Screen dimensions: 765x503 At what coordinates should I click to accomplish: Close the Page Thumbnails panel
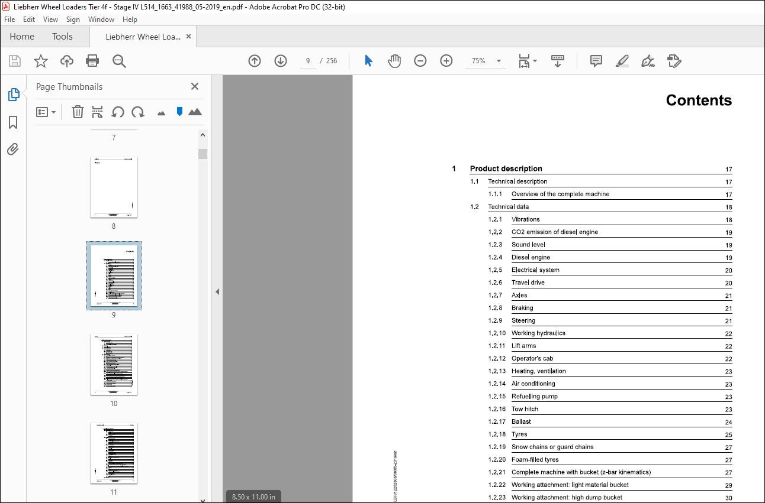click(195, 86)
